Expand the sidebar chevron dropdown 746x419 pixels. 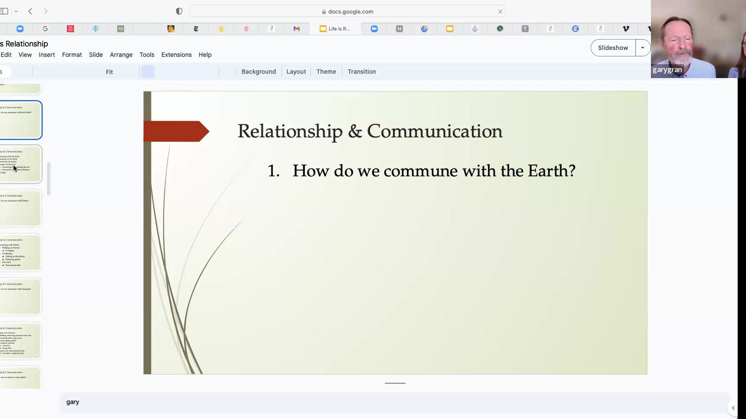click(x=16, y=12)
